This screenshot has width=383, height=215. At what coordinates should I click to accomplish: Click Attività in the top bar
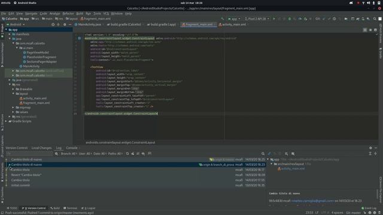coord(6,3)
